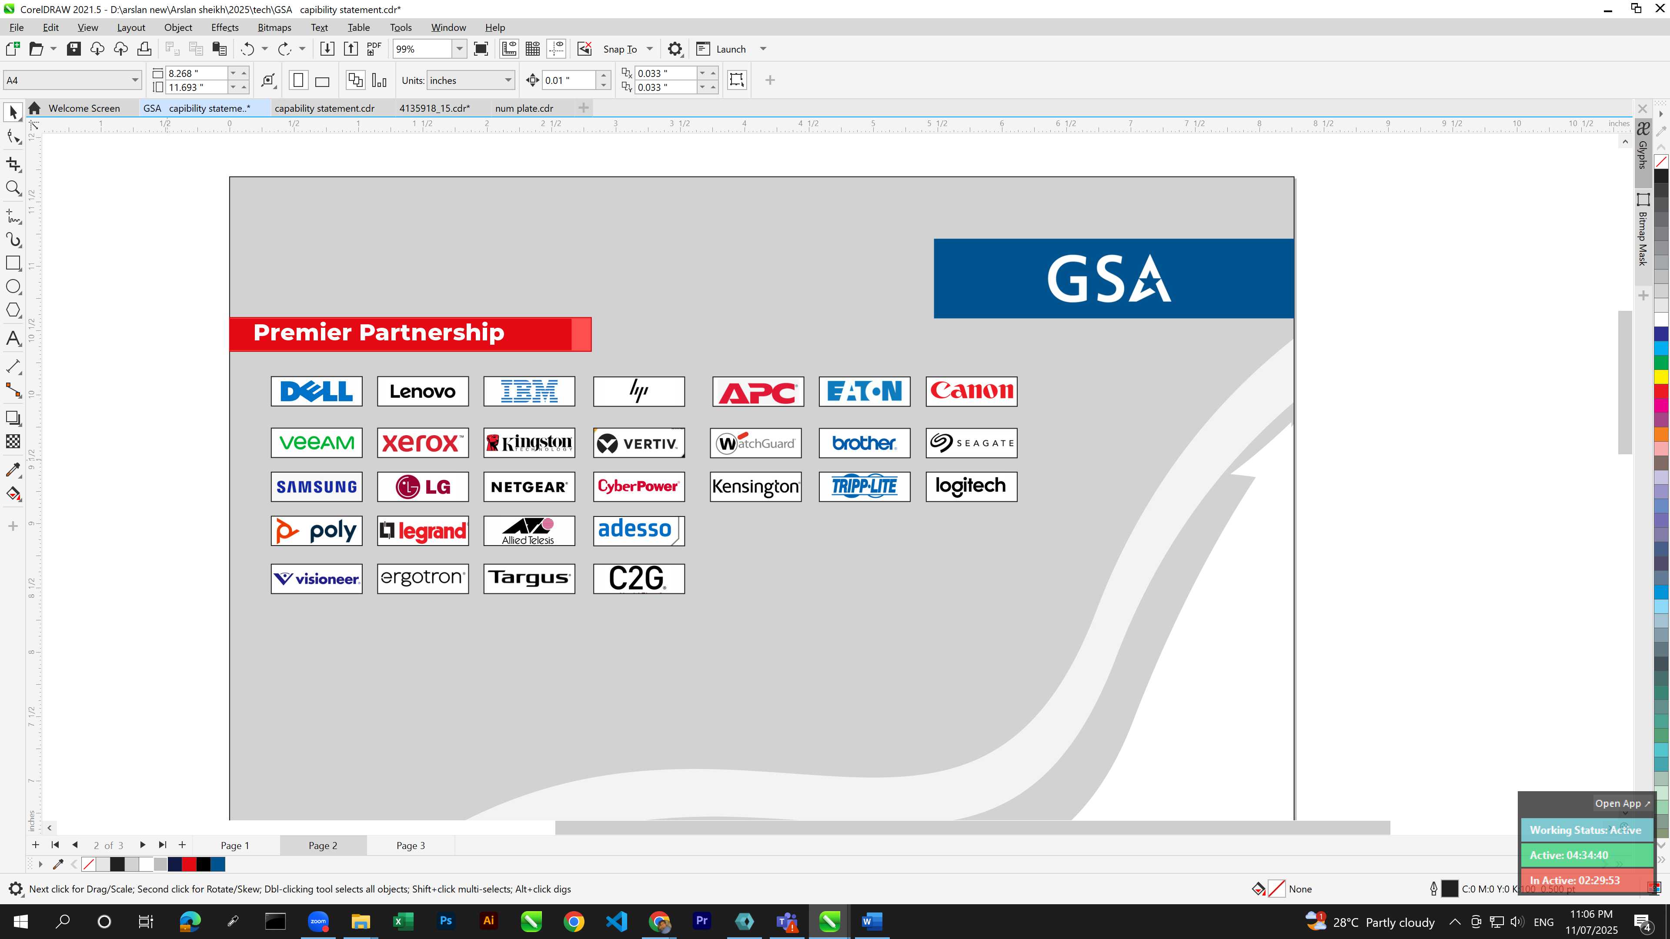The height and width of the screenshot is (939, 1670).
Task: Select the Polygon tool
Action: tap(13, 310)
